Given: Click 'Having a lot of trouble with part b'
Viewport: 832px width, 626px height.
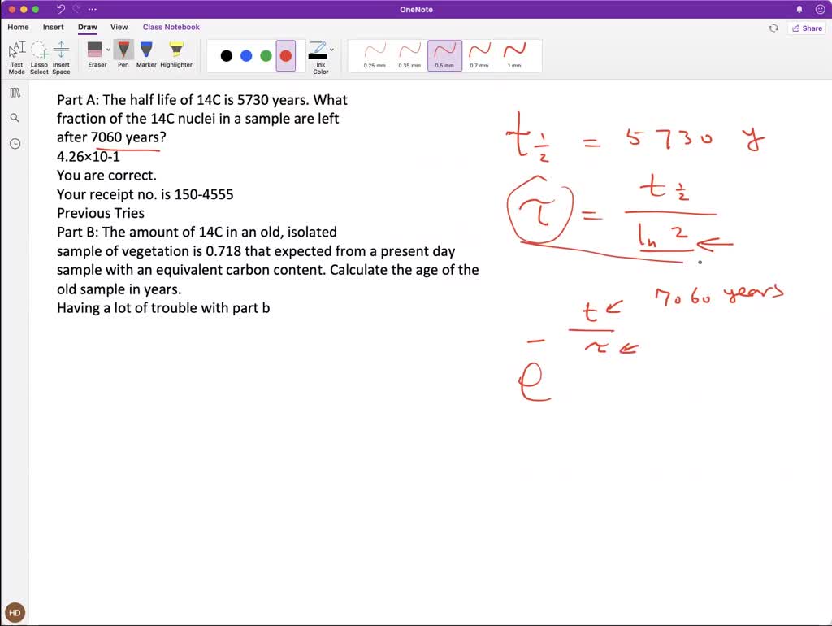Looking at the screenshot, I should [x=163, y=308].
